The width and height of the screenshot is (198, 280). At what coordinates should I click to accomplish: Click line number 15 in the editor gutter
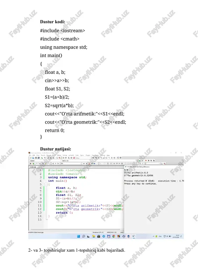point(40,220)
